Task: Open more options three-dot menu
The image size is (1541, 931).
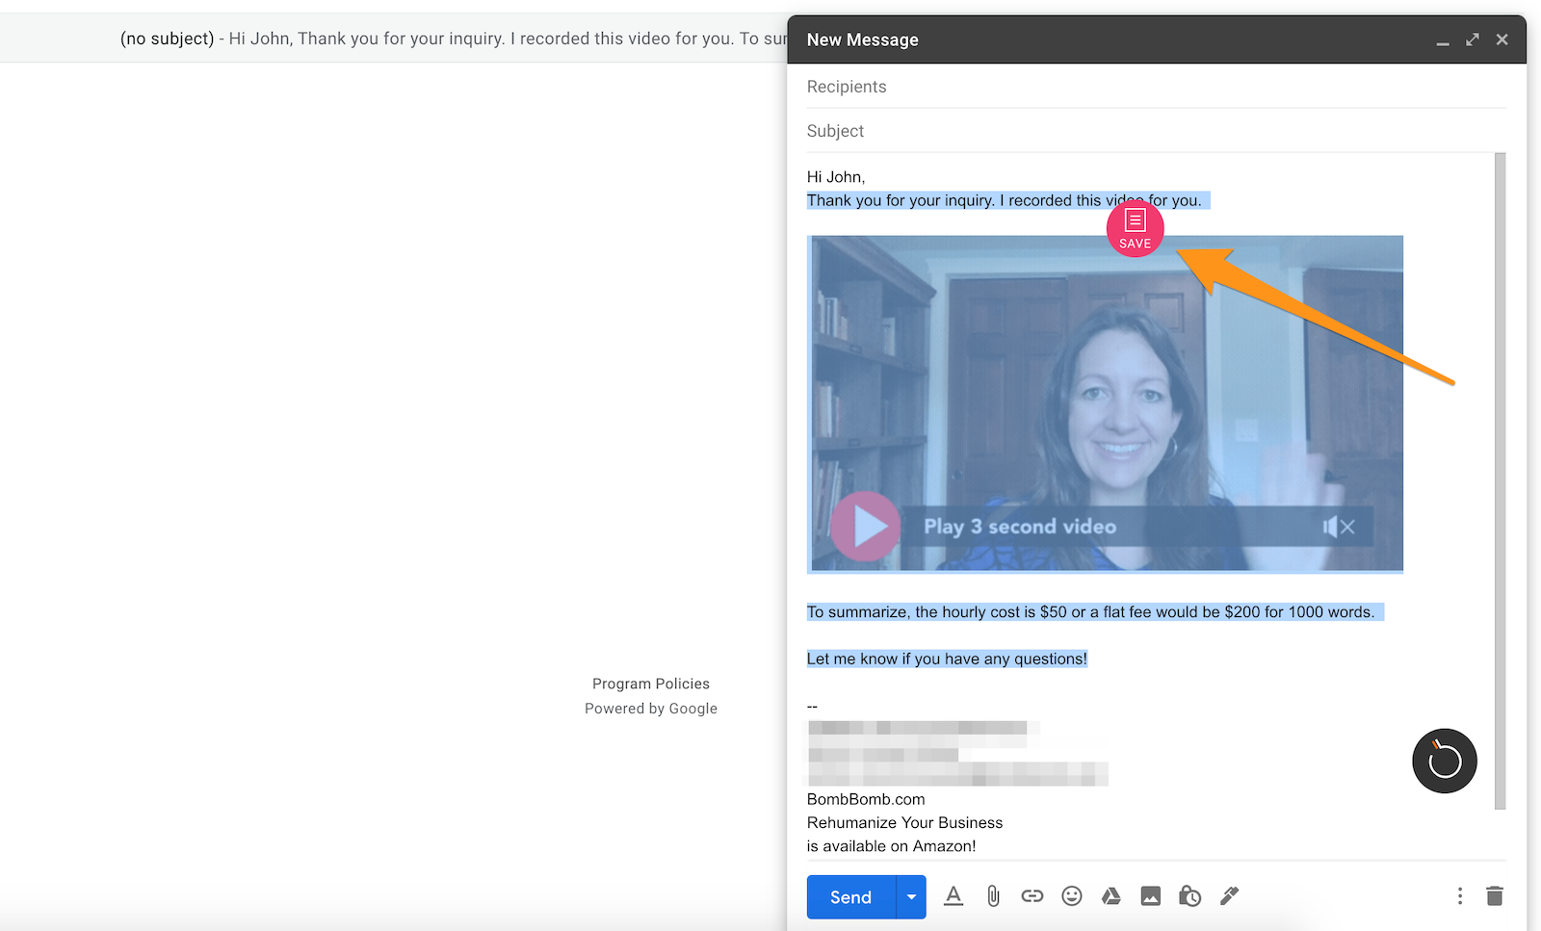Action: coord(1460,896)
